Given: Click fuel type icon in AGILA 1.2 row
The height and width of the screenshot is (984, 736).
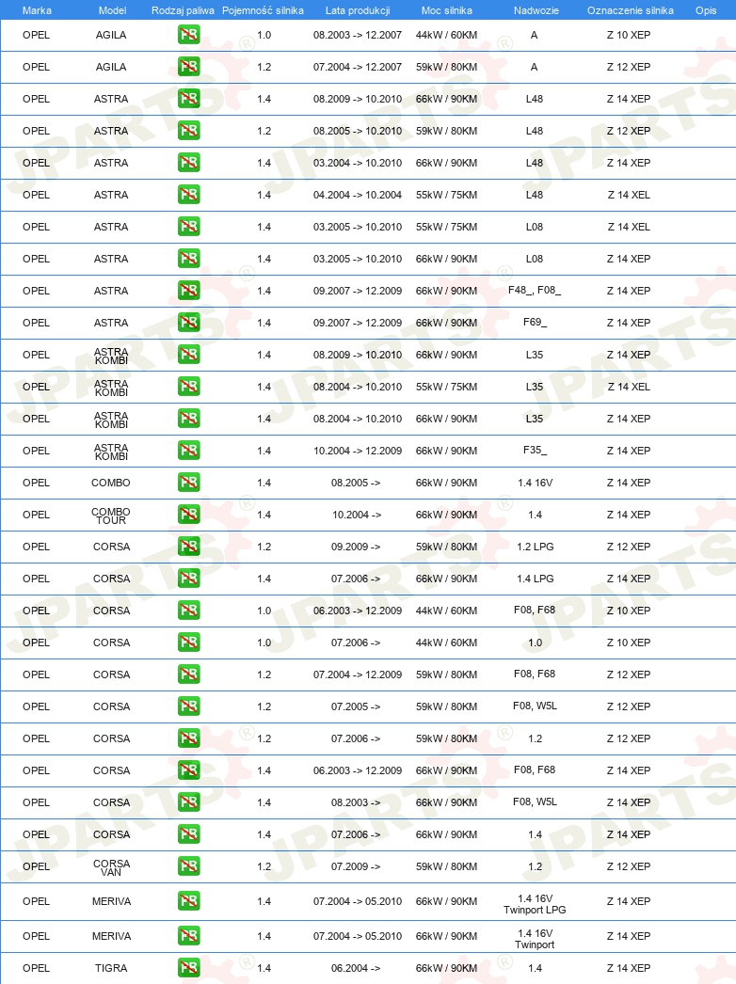Looking at the screenshot, I should click(x=188, y=67).
